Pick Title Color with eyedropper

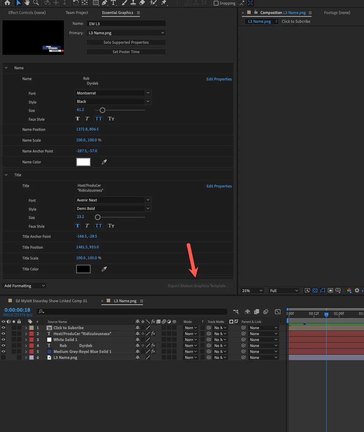click(x=104, y=269)
